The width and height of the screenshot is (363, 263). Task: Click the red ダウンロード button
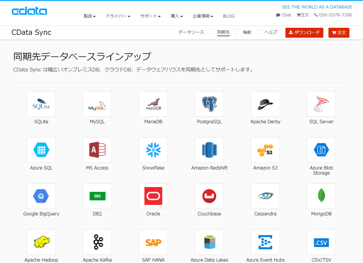point(304,33)
